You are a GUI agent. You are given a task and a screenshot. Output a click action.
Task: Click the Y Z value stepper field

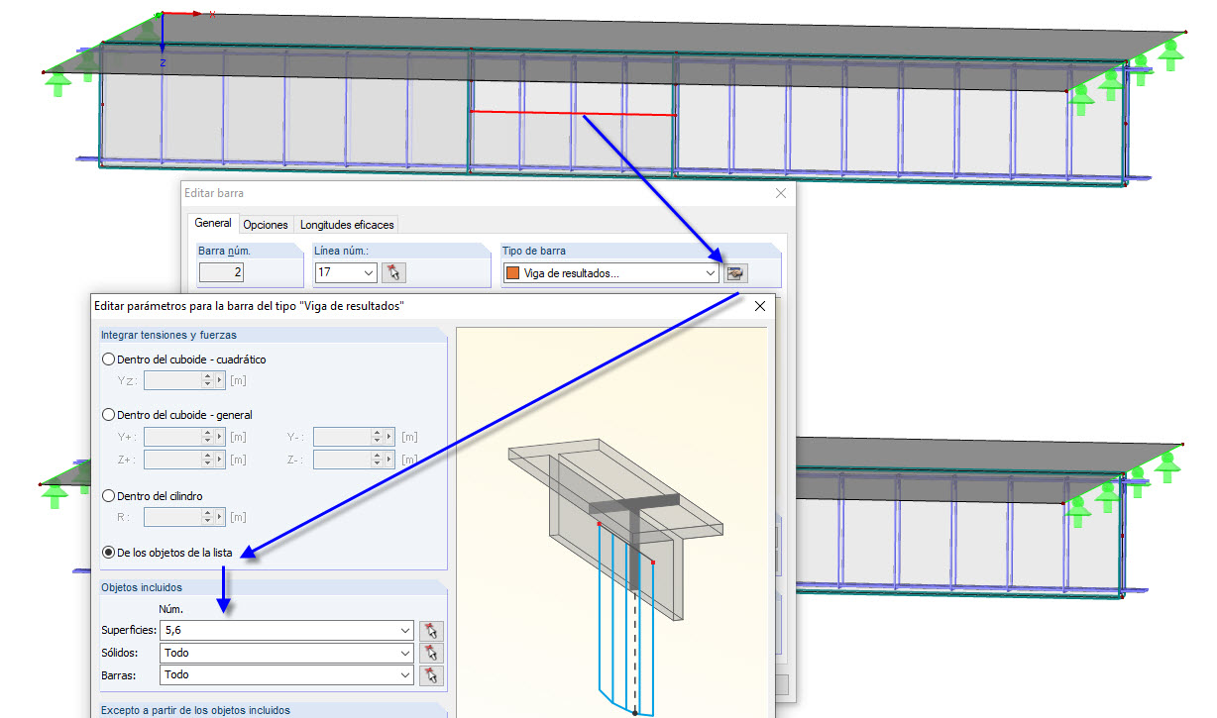tap(185, 380)
